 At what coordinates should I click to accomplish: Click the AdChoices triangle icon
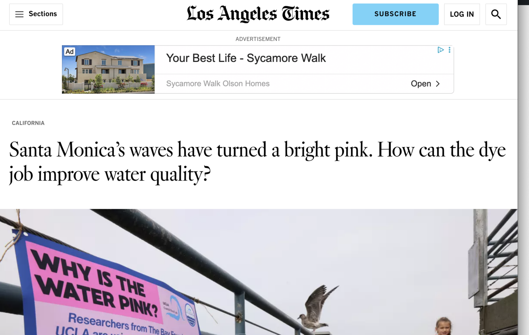[x=440, y=50]
